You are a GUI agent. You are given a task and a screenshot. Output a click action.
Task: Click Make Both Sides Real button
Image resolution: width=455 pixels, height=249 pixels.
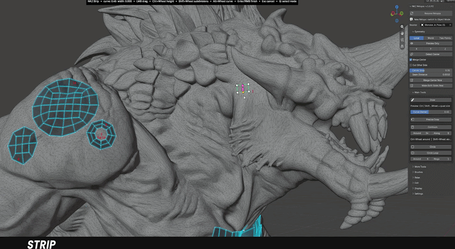coord(431,86)
